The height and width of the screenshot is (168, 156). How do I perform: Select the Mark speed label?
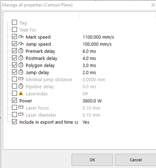(x=38, y=37)
